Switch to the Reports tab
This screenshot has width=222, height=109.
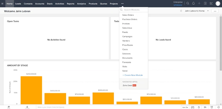click(x=70, y=4)
